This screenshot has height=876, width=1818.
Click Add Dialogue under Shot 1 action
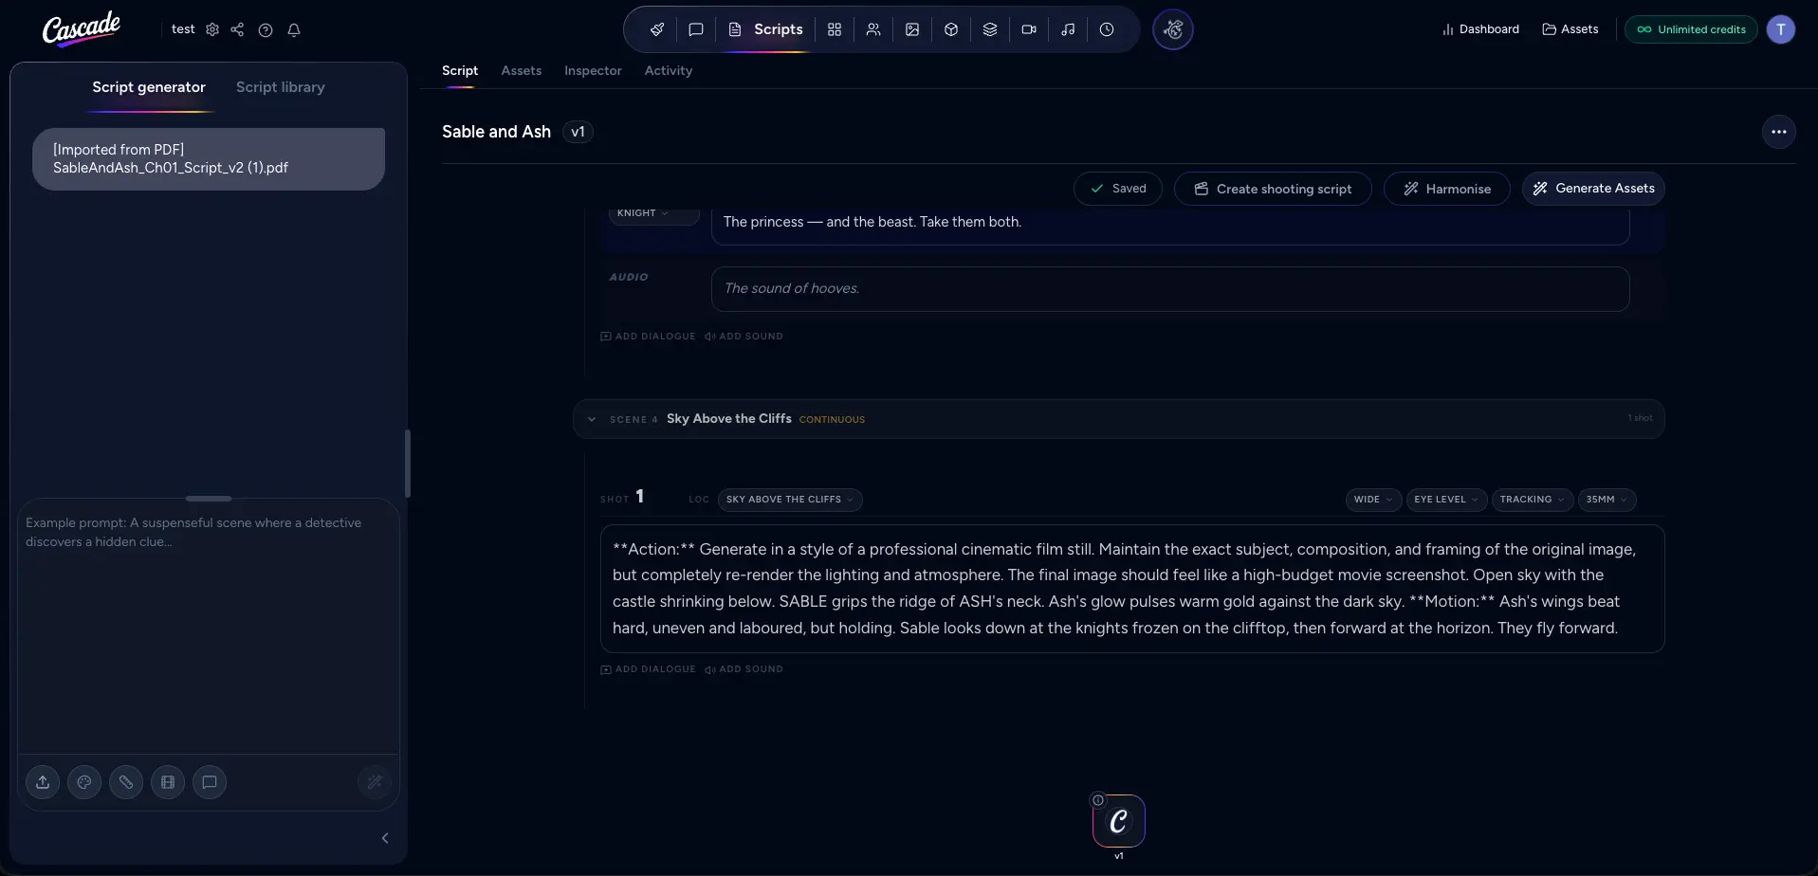point(649,669)
